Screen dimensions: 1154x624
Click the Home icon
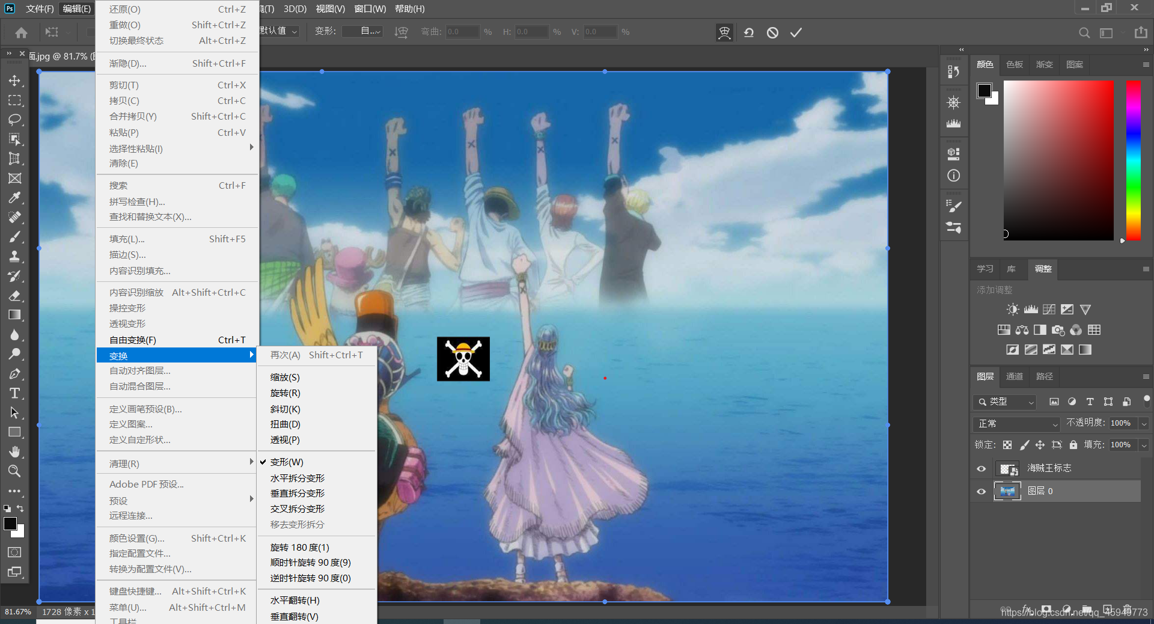(22, 32)
